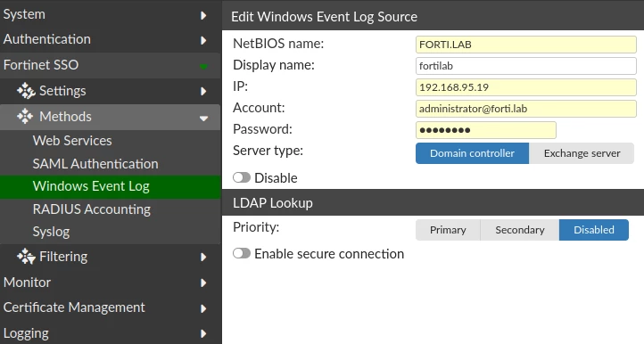Expand the Settings submenu arrow
This screenshot has height=344, width=644.
click(203, 91)
